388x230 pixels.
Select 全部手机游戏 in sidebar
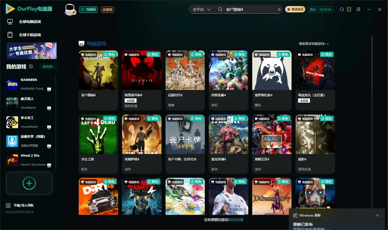[24, 35]
